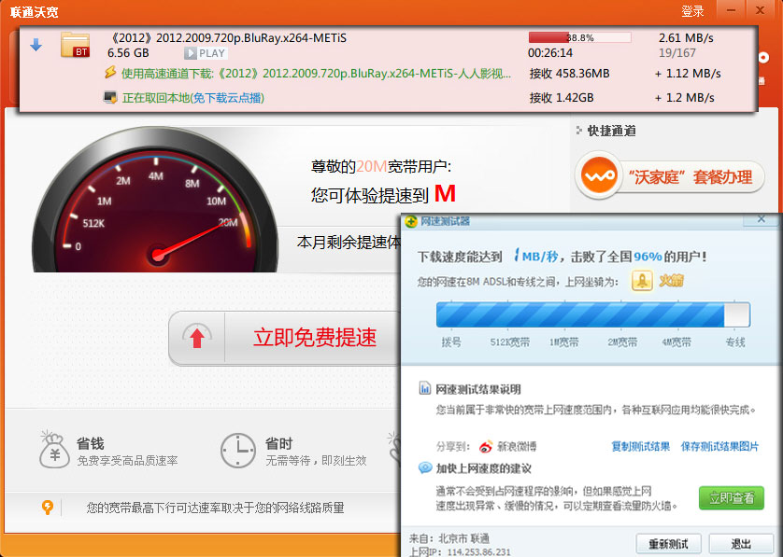Image resolution: width=783 pixels, height=557 pixels.
Task: Click the 重新测试 button
Action: coord(668,544)
